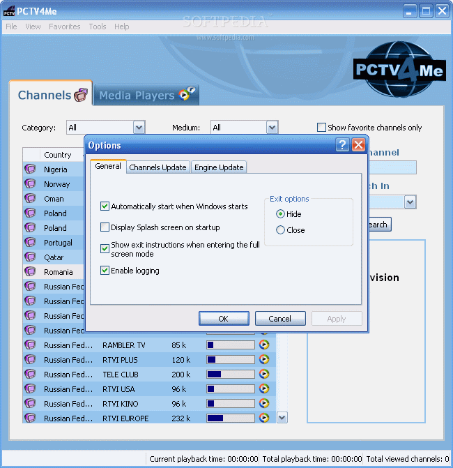Screen dimensions: 453x468
Task: Click RTVI EUROPE bandwidth bar
Action: pyautogui.click(x=231, y=418)
